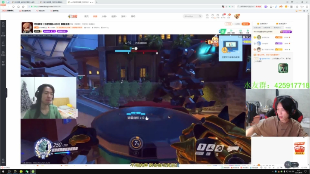Image resolution: width=310 pixels, height=174 pixels.
Task: Switch to the second chat ranking tab
Action: pos(267,28)
